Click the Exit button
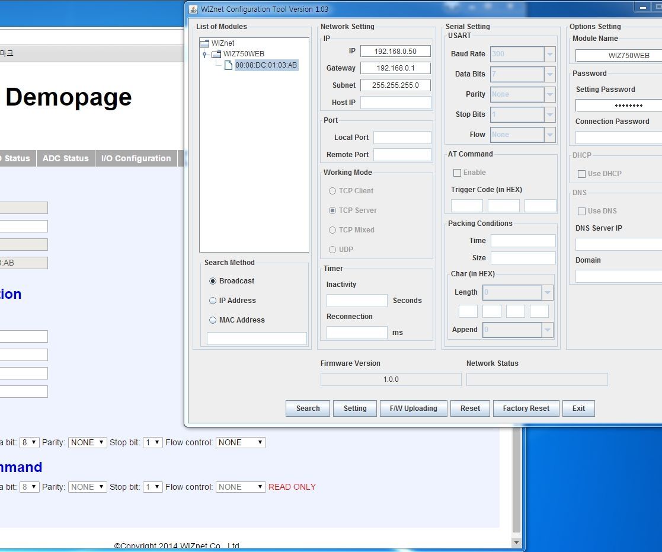The width and height of the screenshot is (662, 552). click(578, 409)
